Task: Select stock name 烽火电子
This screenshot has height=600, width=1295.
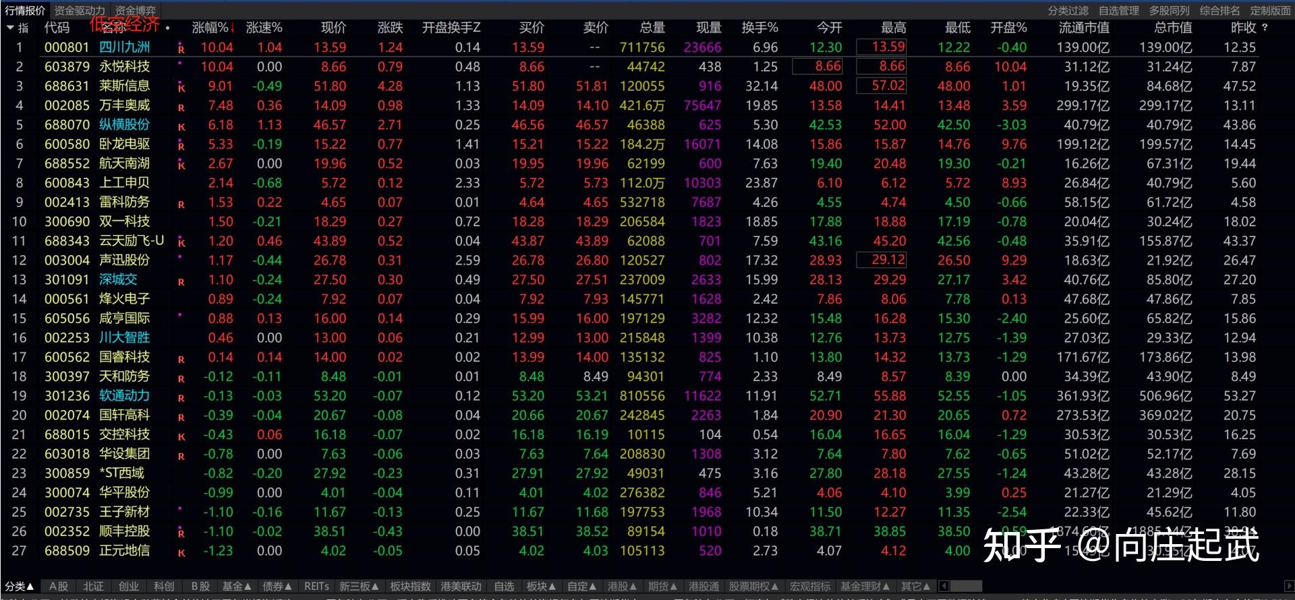Action: tap(125, 299)
